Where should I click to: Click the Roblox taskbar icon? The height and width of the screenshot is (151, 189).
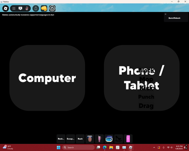[x=131, y=148]
